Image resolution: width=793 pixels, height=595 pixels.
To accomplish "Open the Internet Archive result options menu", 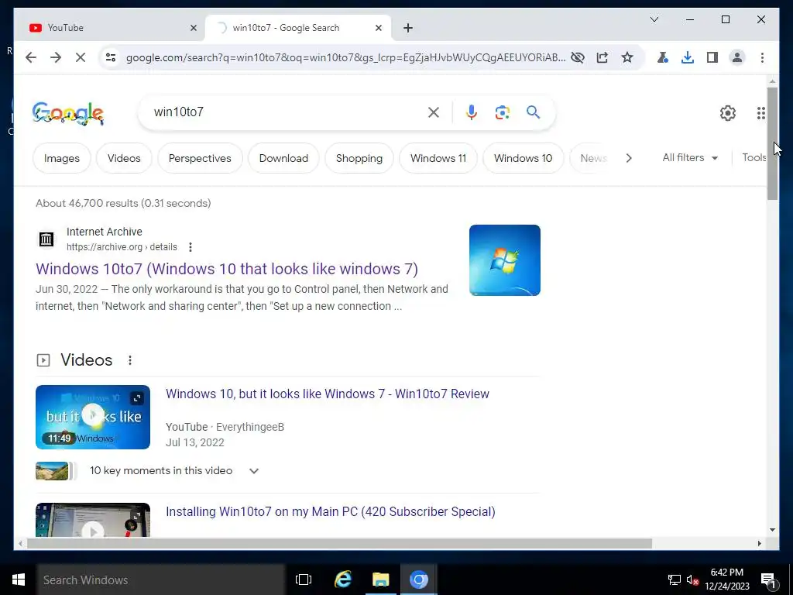I will [191, 247].
